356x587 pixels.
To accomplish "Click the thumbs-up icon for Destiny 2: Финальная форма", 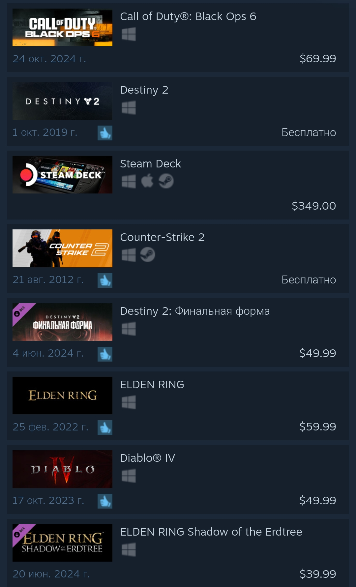I will (105, 354).
